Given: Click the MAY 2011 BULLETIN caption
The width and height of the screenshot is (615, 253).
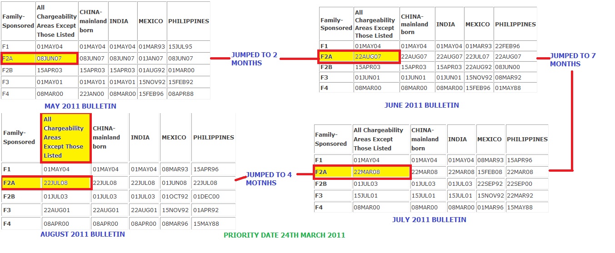Looking at the screenshot, I should pyautogui.click(x=80, y=106).
